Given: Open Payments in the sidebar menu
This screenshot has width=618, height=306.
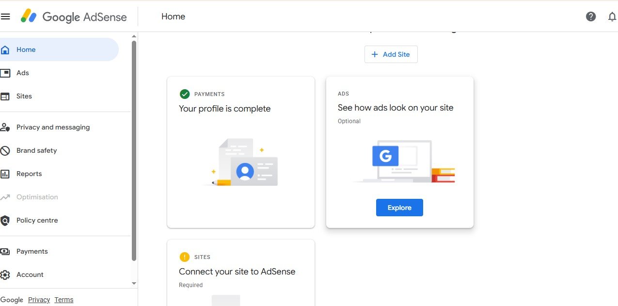Looking at the screenshot, I should tap(32, 251).
